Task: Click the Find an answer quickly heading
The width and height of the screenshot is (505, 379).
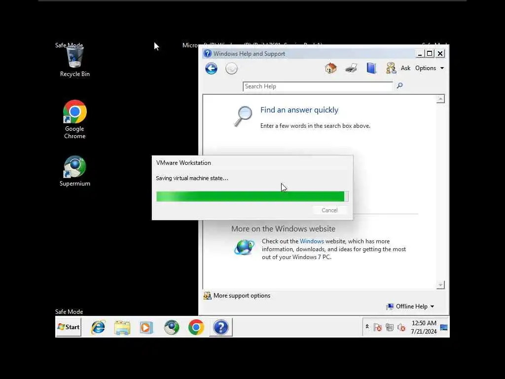Action: point(299,110)
